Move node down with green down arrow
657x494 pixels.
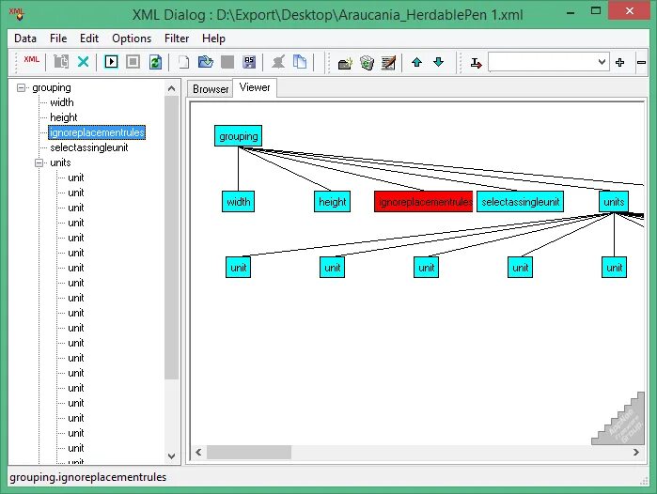438,62
